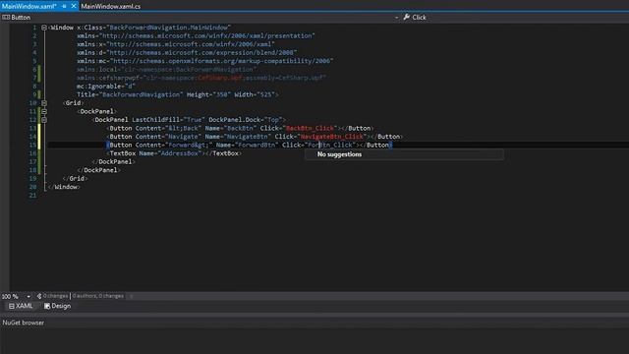Click the Name="ForwardBtn" attribute

pyautogui.click(x=247, y=145)
